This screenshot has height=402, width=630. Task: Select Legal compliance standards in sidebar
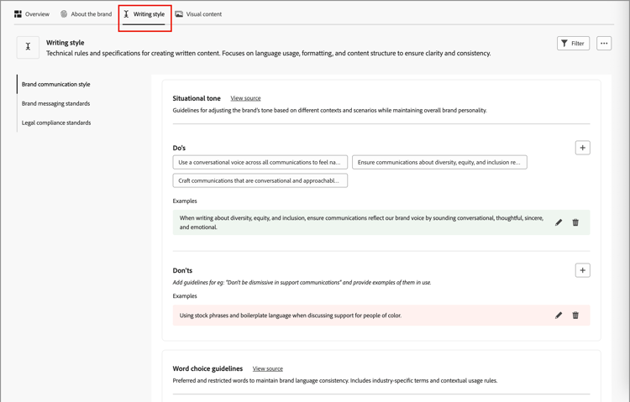56,123
